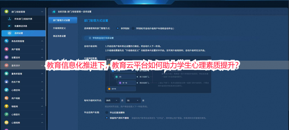The image size is (289, 130).
Task: Click the 自动升级说明 label
Action: (90, 46)
